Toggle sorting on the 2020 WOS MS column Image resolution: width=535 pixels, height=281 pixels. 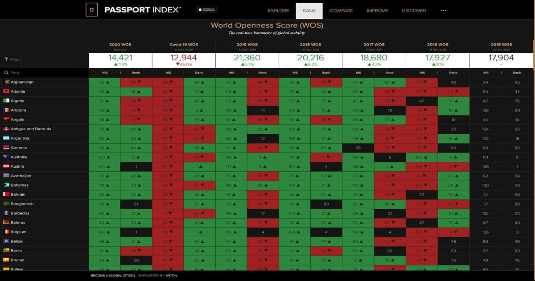[x=104, y=72]
